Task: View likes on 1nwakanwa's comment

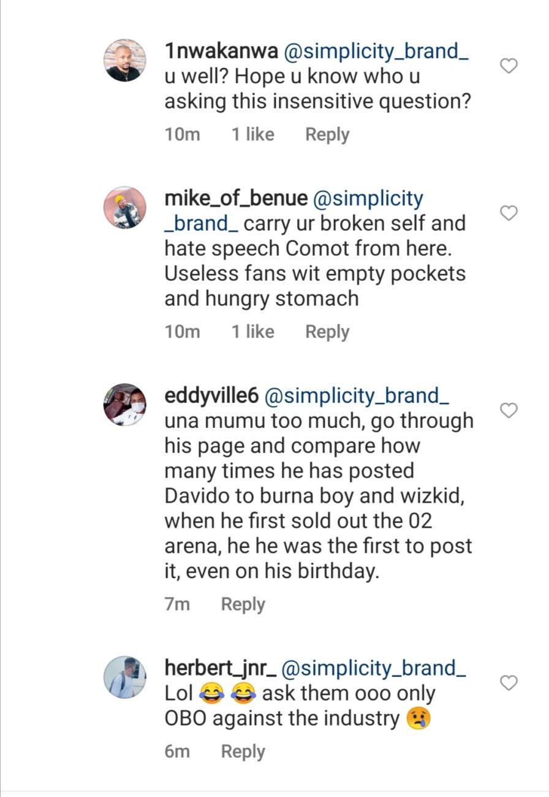Action: [x=252, y=135]
